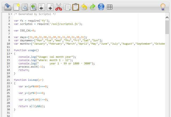Click the 'var days=' array line
171x117 pixels.
click(x=50, y=37)
